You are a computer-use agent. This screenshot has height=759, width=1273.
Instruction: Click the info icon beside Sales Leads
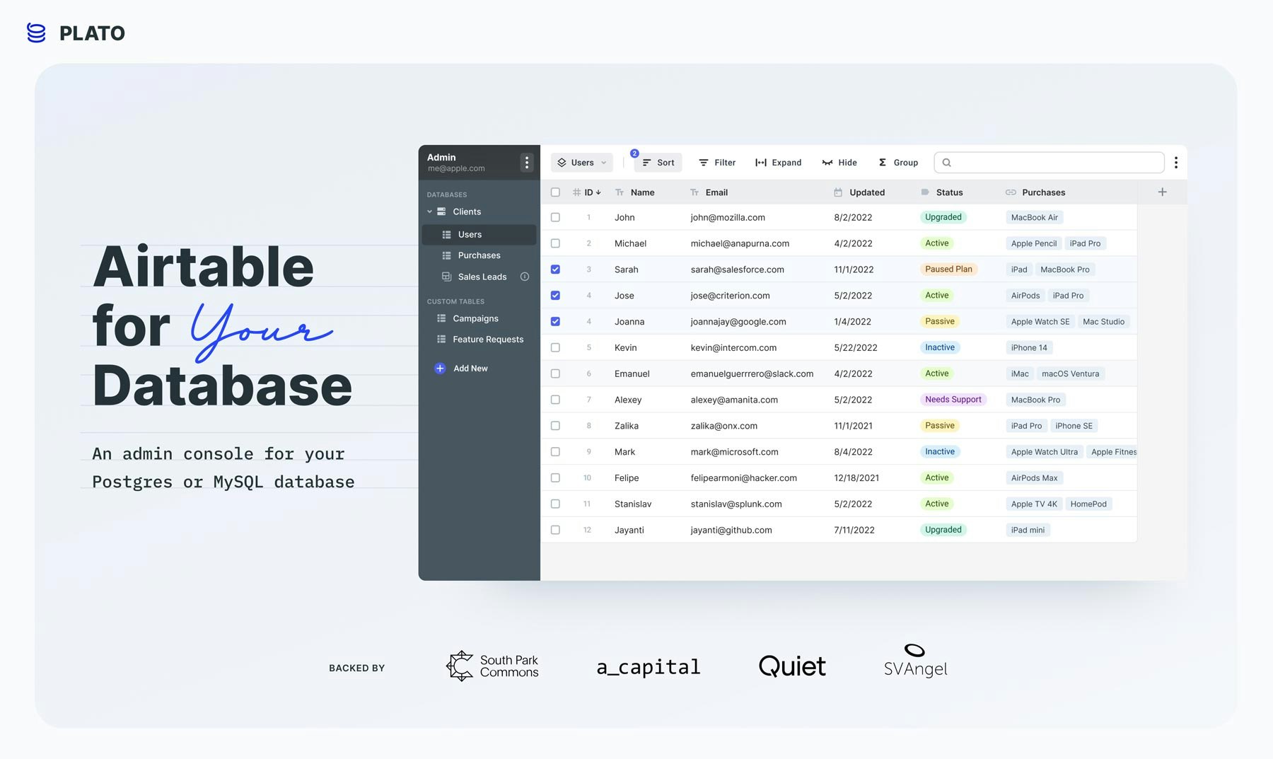pyautogui.click(x=525, y=277)
